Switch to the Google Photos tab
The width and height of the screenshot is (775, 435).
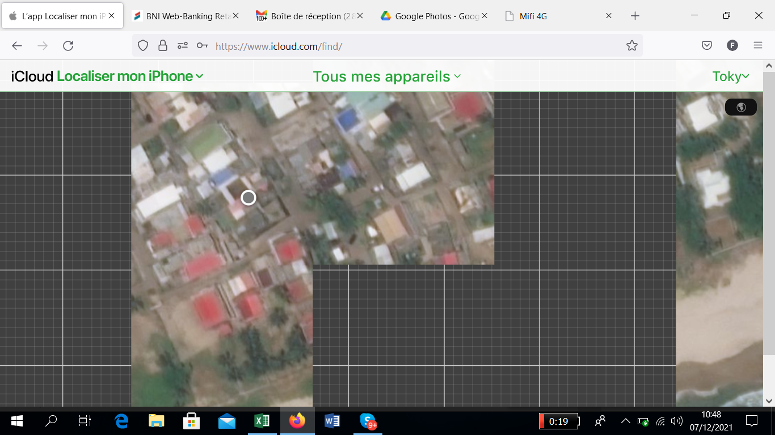[x=431, y=16]
